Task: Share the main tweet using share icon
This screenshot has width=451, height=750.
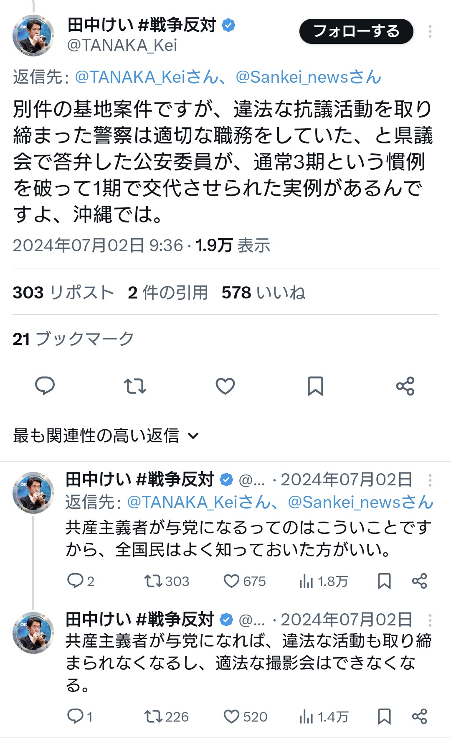Action: [405, 386]
